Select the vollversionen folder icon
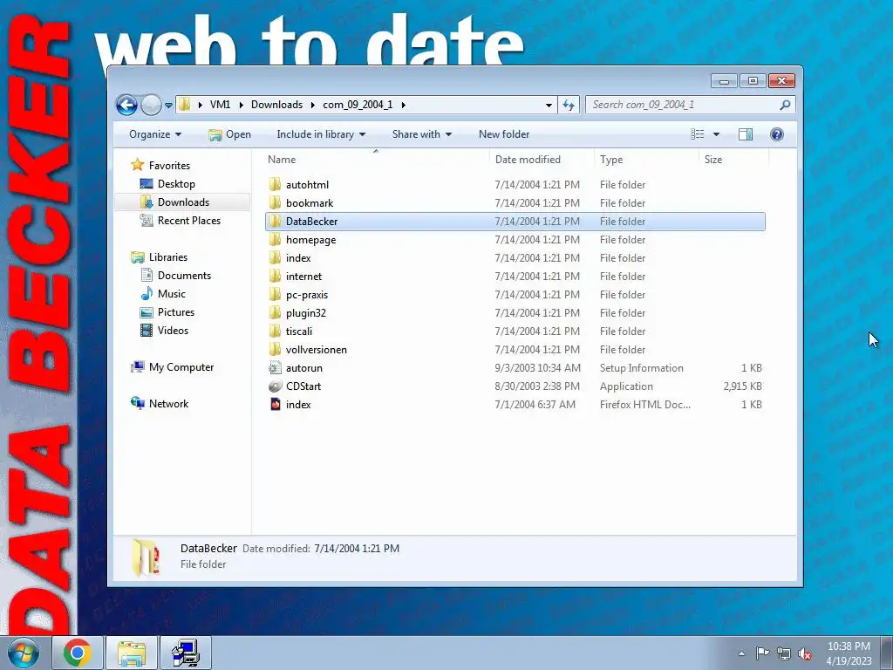This screenshot has height=670, width=893. pyautogui.click(x=275, y=349)
